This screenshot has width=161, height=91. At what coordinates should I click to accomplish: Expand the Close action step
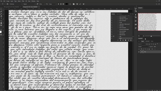[x=118, y=38]
